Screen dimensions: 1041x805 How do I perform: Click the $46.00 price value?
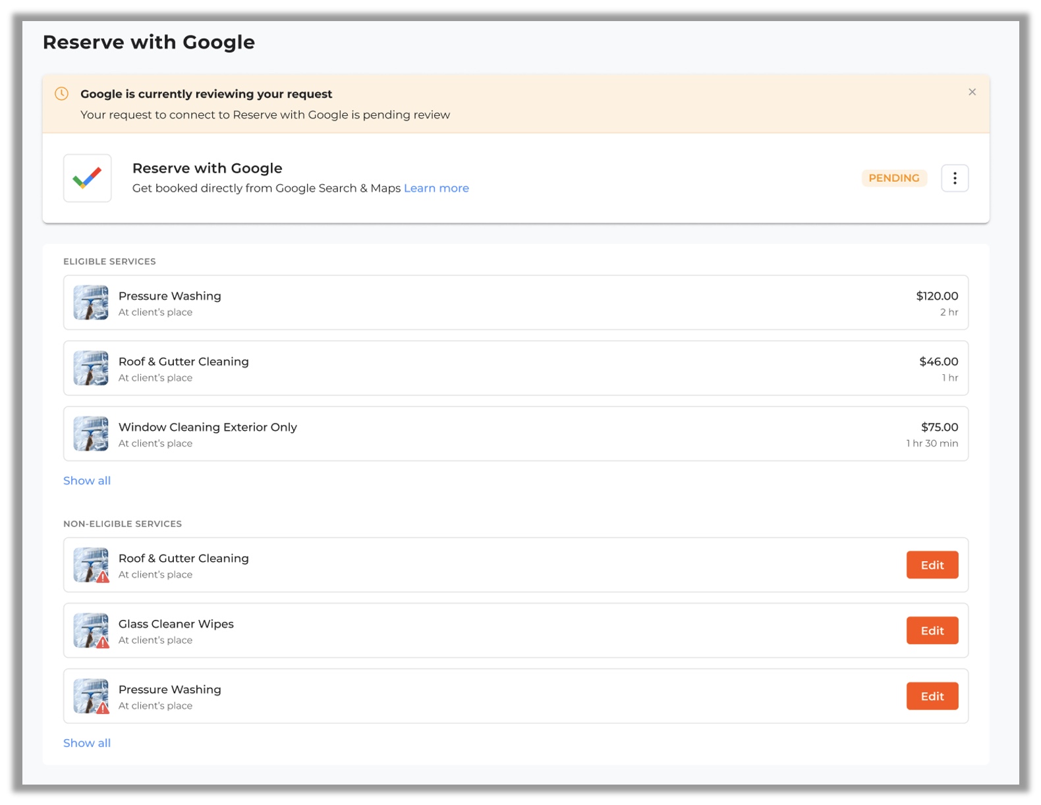939,362
